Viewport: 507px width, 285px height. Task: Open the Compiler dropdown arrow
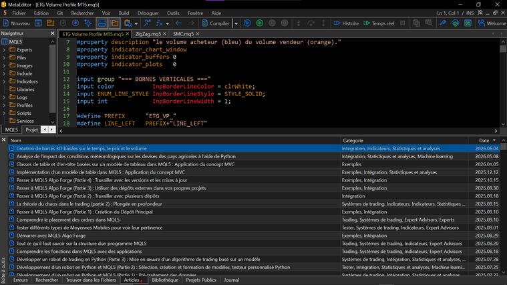pos(236,23)
